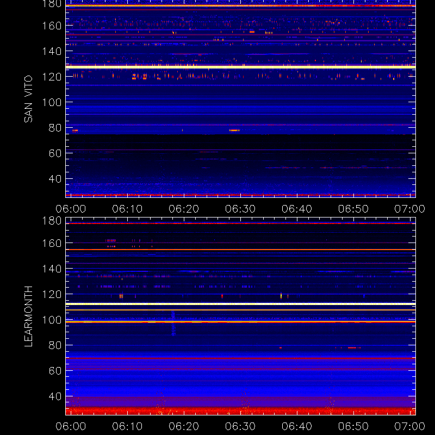Click the LEARMONTH axis title

[x=28, y=316]
